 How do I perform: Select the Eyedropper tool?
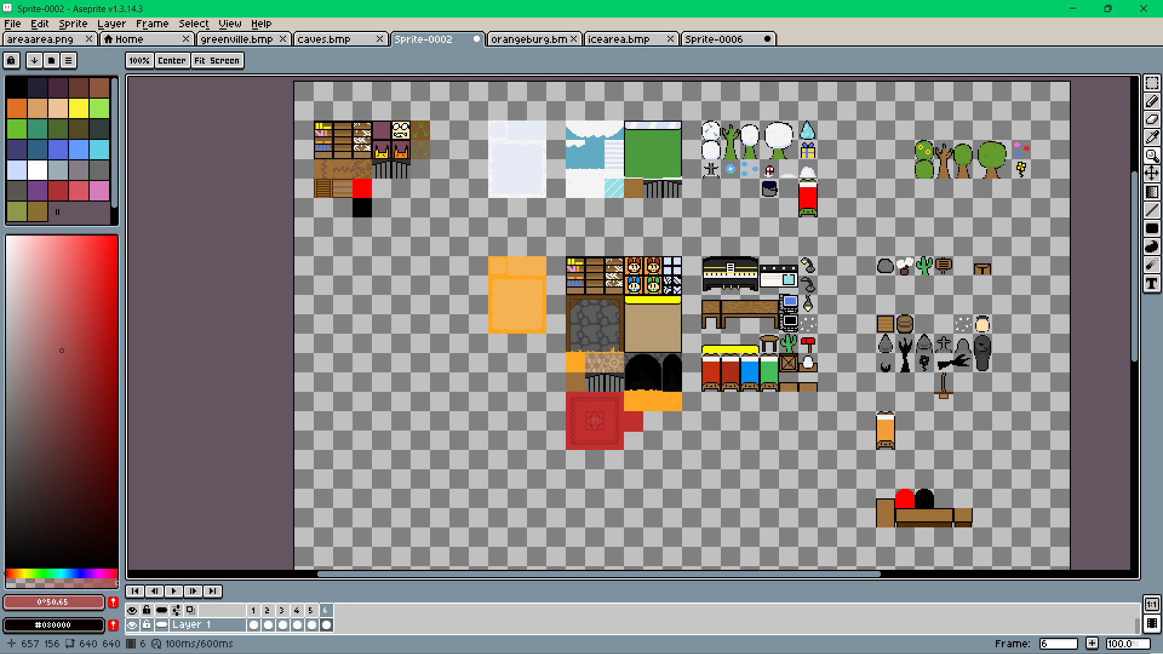click(1151, 138)
